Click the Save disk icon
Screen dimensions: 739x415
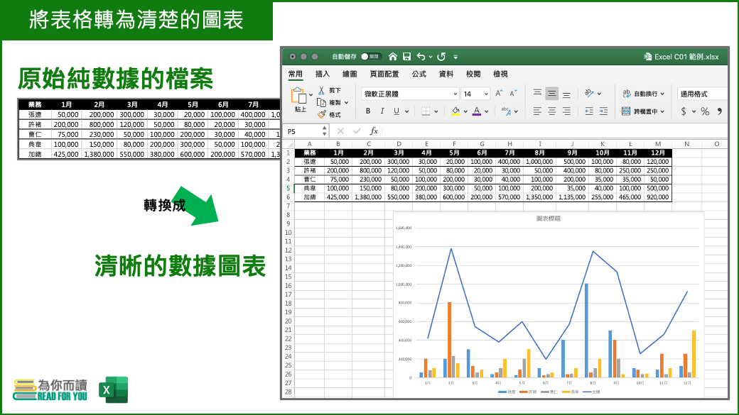406,56
